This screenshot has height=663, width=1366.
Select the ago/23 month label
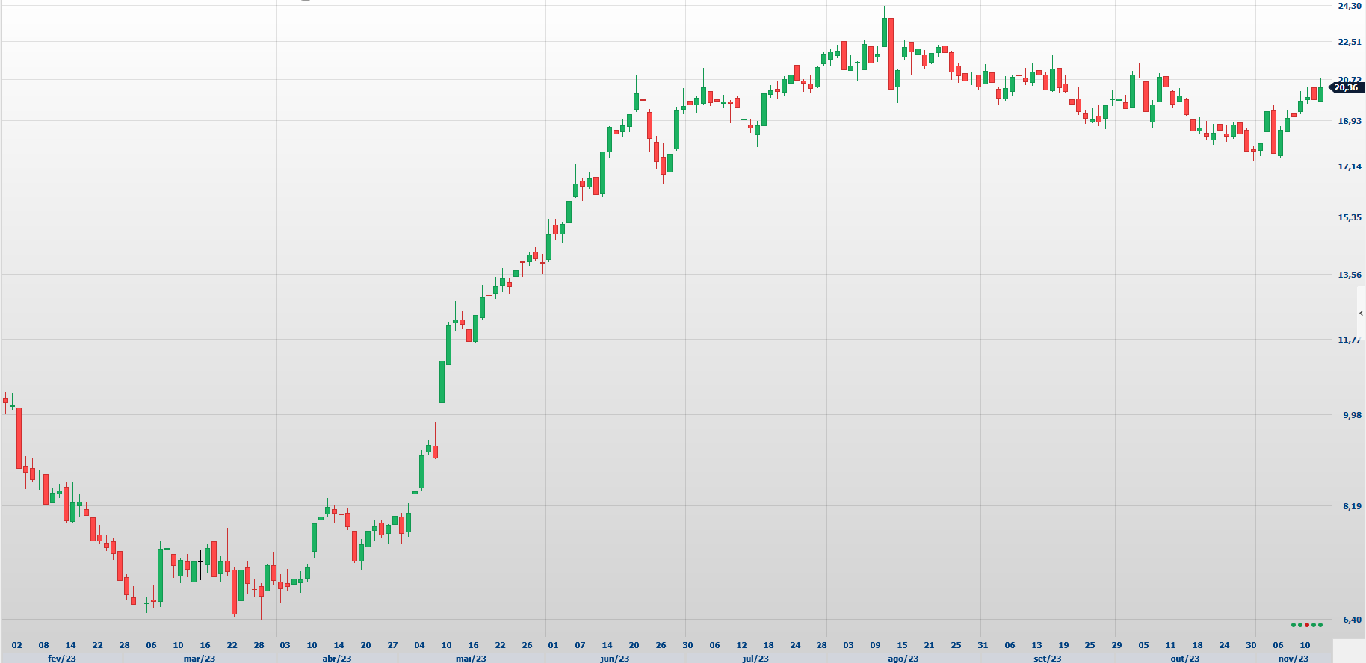click(903, 658)
